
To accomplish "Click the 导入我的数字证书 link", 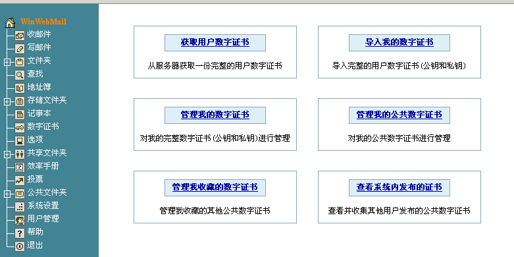I will tap(399, 42).
